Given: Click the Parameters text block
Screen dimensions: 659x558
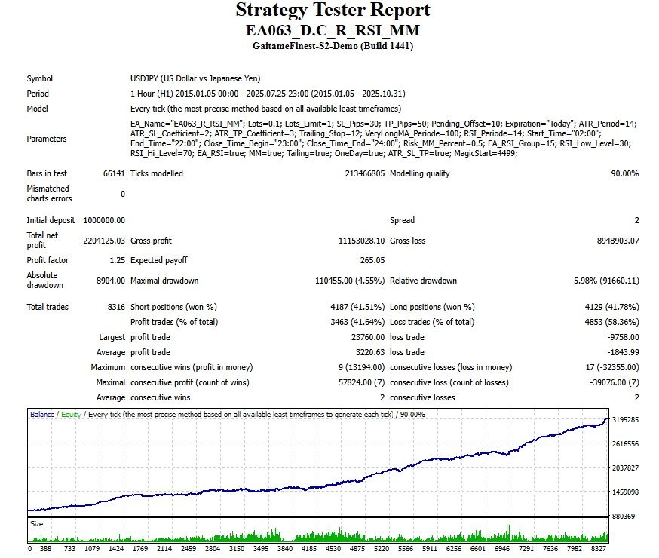Looking at the screenshot, I should [383, 138].
